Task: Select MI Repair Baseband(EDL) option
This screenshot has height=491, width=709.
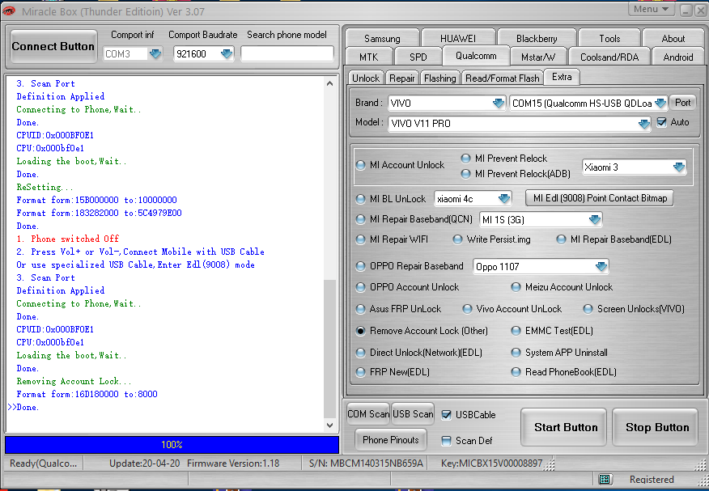Action: [x=561, y=239]
